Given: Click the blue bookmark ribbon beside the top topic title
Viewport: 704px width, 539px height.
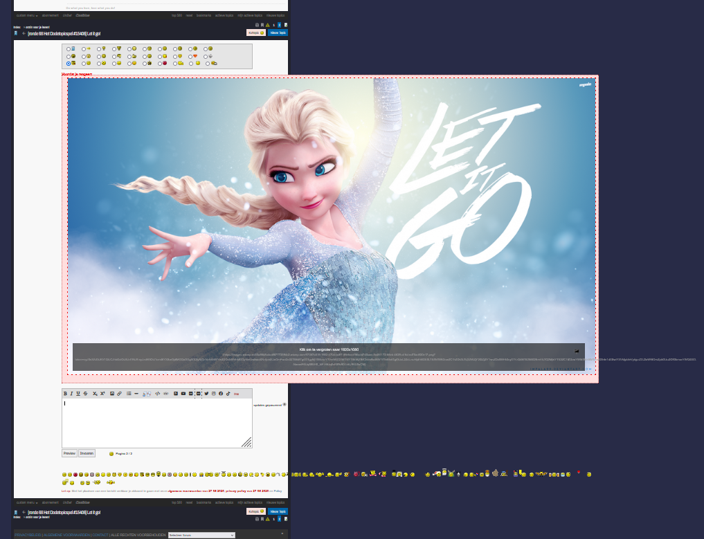Looking at the screenshot, I should (x=16, y=33).
